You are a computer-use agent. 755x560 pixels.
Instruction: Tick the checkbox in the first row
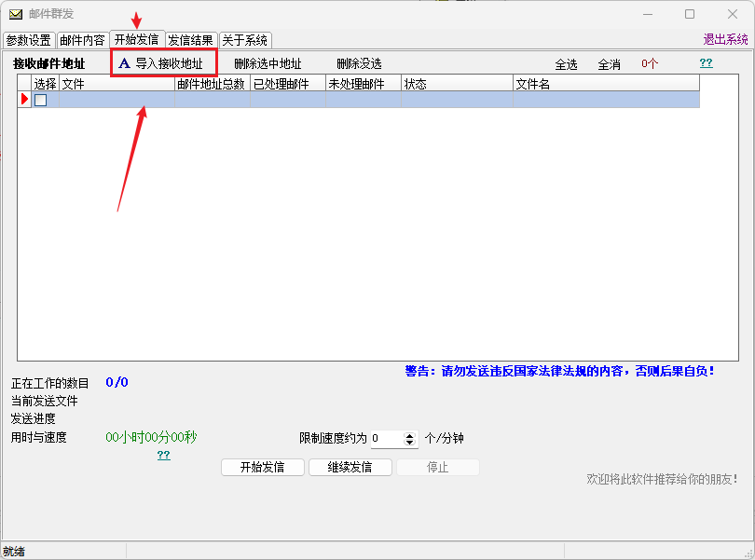point(41,100)
